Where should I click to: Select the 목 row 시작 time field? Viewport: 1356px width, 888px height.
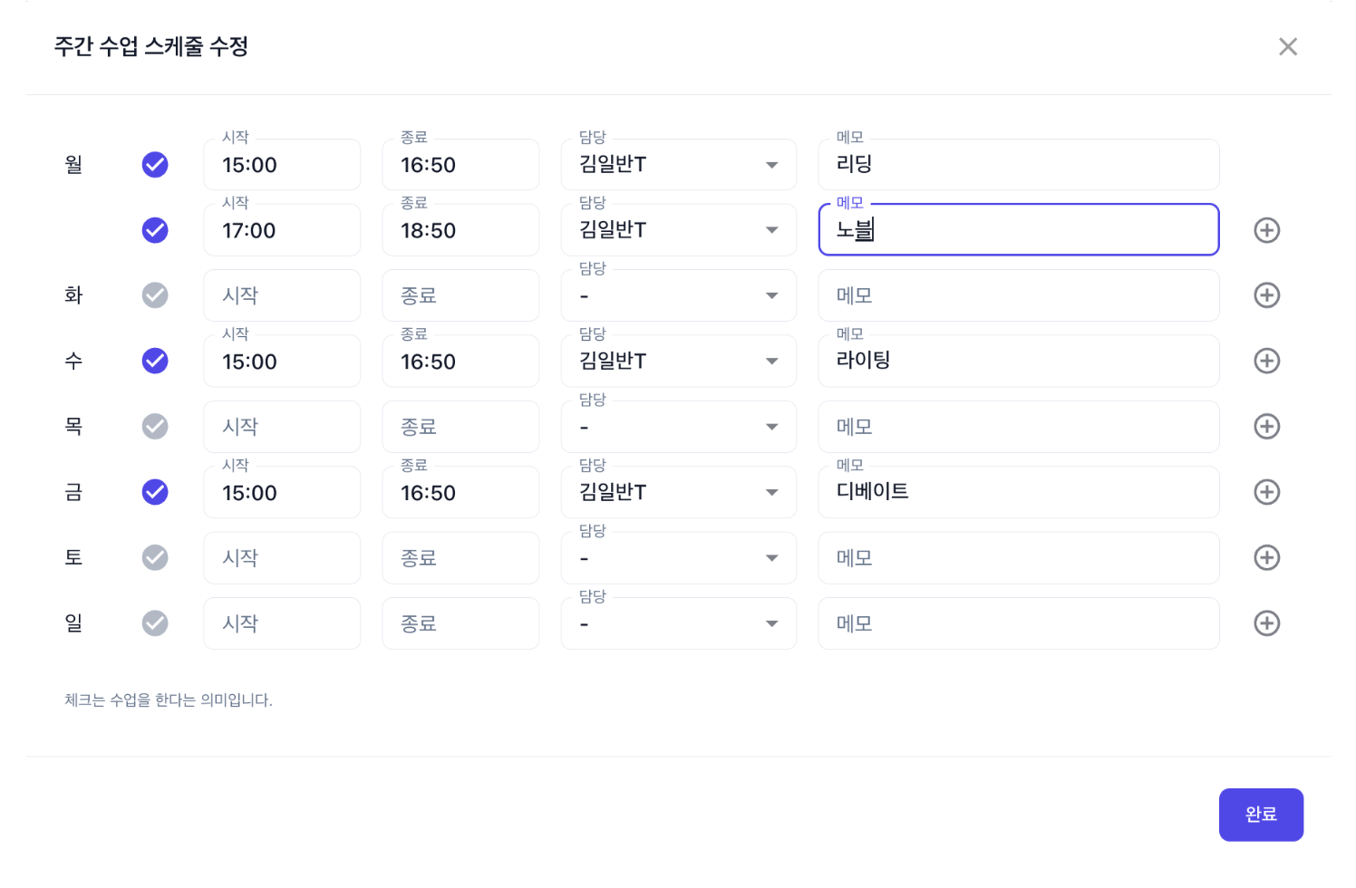pyautogui.click(x=282, y=427)
